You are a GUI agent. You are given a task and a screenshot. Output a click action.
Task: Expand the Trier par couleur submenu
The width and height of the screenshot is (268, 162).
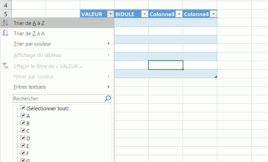[x=33, y=44]
